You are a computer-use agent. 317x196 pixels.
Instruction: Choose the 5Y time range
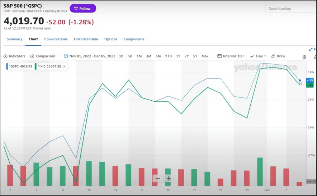pos(195,56)
